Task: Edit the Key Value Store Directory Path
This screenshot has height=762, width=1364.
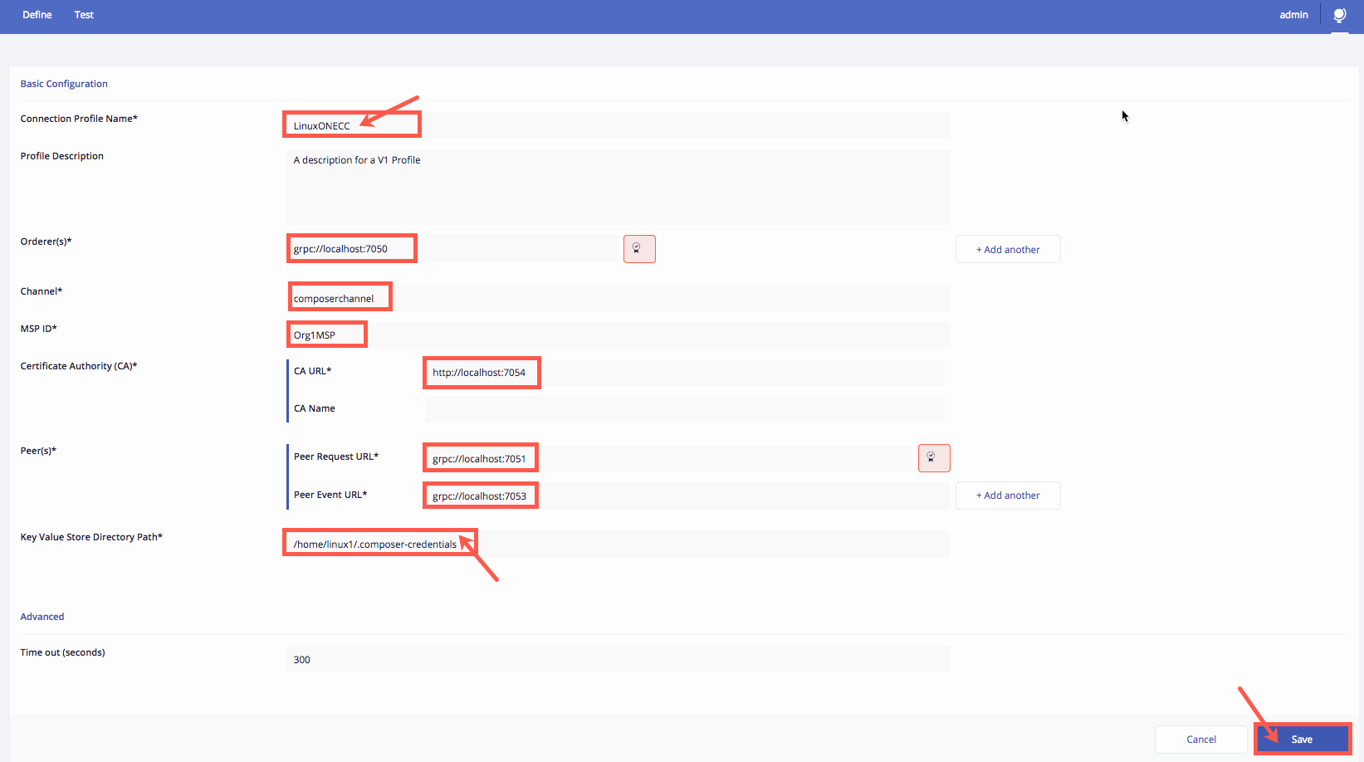Action: coord(618,544)
